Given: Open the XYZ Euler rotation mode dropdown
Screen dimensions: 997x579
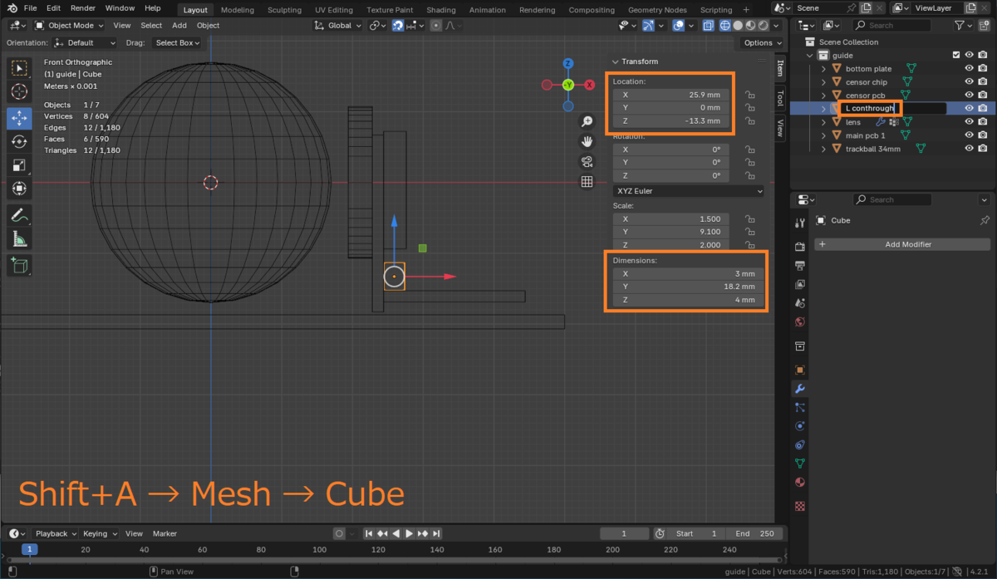Looking at the screenshot, I should tap(687, 191).
